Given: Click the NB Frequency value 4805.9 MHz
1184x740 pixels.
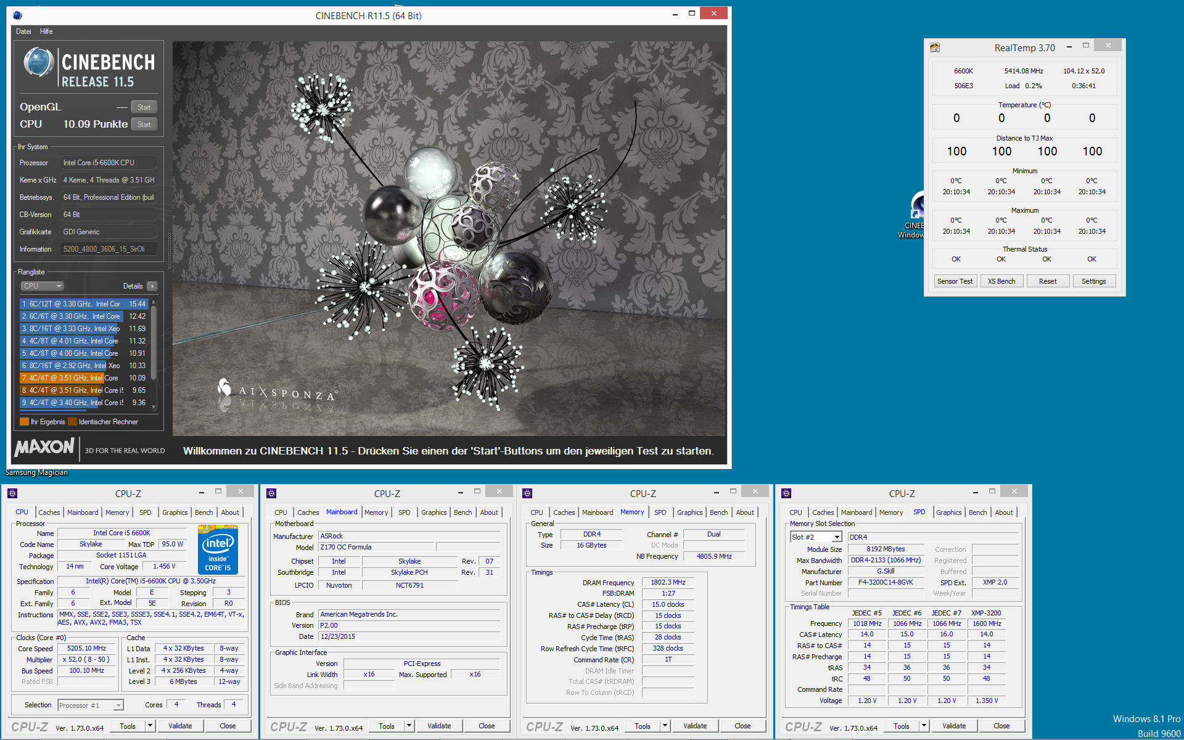Looking at the screenshot, I should tap(714, 556).
